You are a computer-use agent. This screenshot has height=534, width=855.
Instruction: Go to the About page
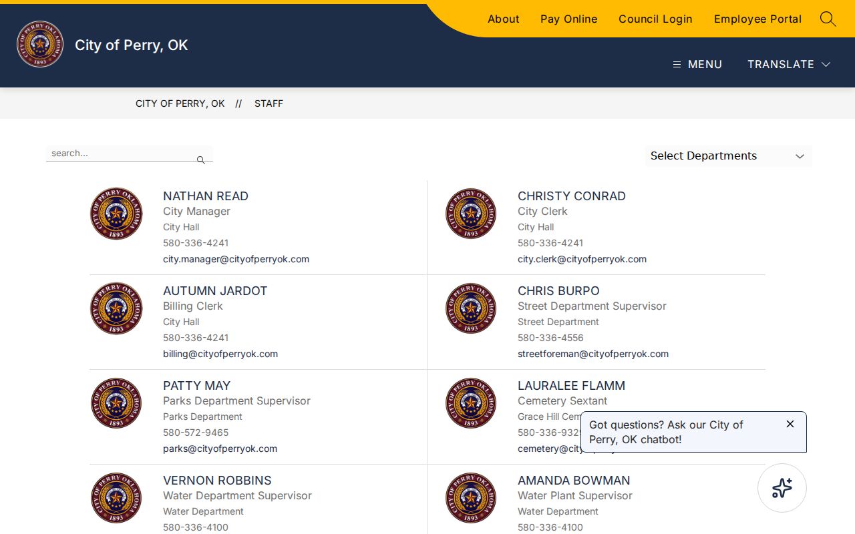[503, 19]
